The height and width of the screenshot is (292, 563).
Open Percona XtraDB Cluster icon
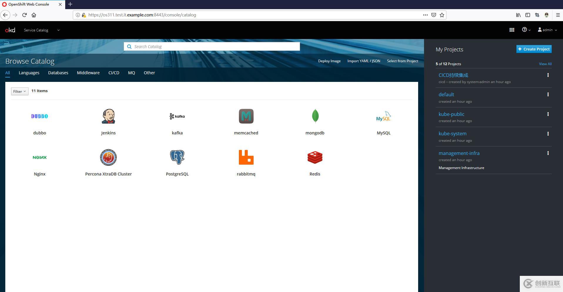tap(108, 157)
